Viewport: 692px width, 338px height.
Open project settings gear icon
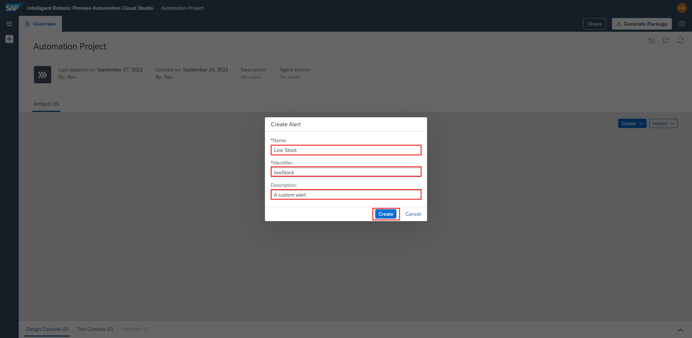(682, 24)
